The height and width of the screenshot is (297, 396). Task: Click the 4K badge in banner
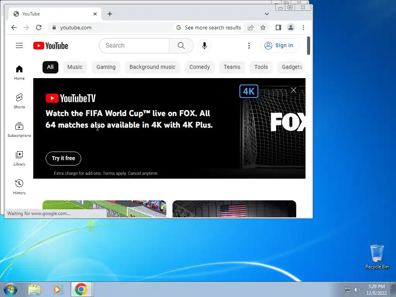click(x=249, y=91)
